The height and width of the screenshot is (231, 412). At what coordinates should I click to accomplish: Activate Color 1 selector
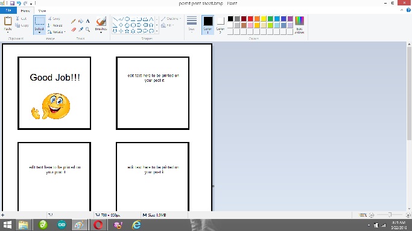(208, 25)
